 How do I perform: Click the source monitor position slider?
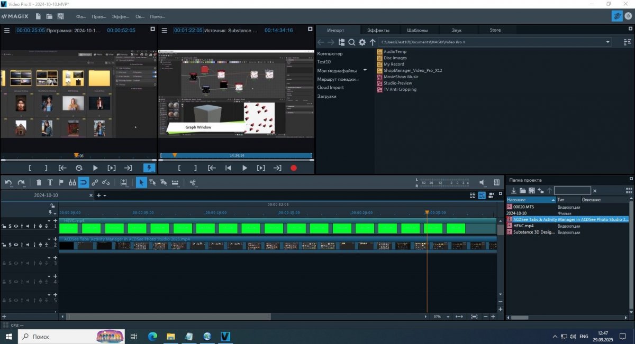click(236, 156)
